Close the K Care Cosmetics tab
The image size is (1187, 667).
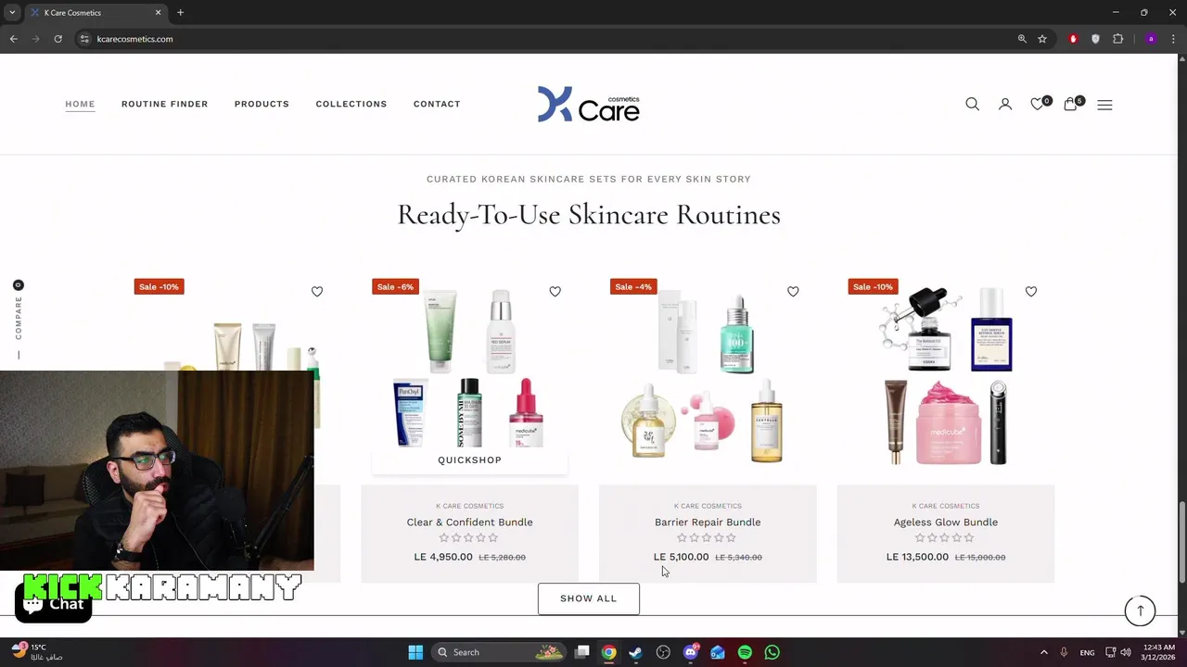coord(158,13)
